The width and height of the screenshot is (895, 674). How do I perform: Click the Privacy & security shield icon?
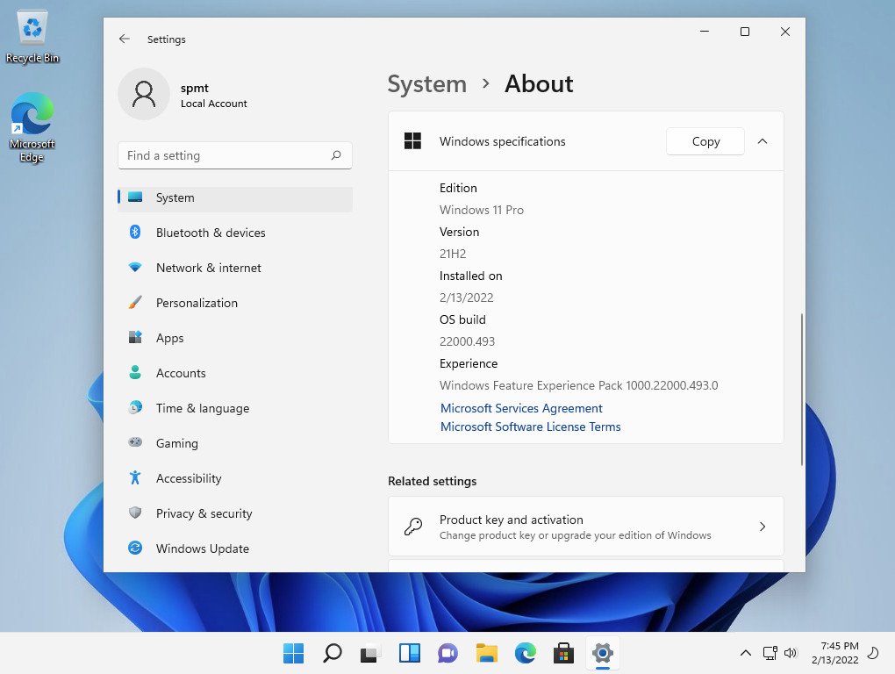[x=135, y=513]
